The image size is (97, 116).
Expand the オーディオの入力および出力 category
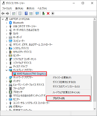[x=7, y=30]
